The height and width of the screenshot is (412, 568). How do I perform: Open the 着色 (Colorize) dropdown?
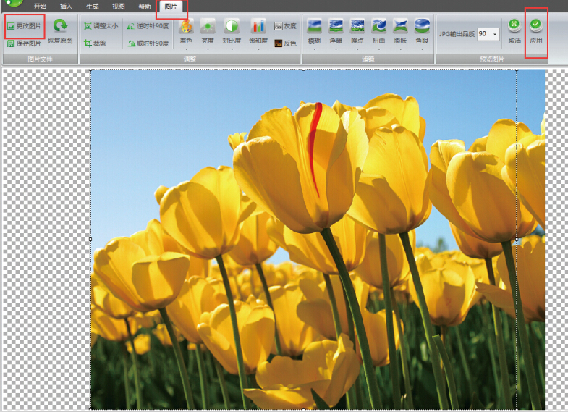coord(186,49)
